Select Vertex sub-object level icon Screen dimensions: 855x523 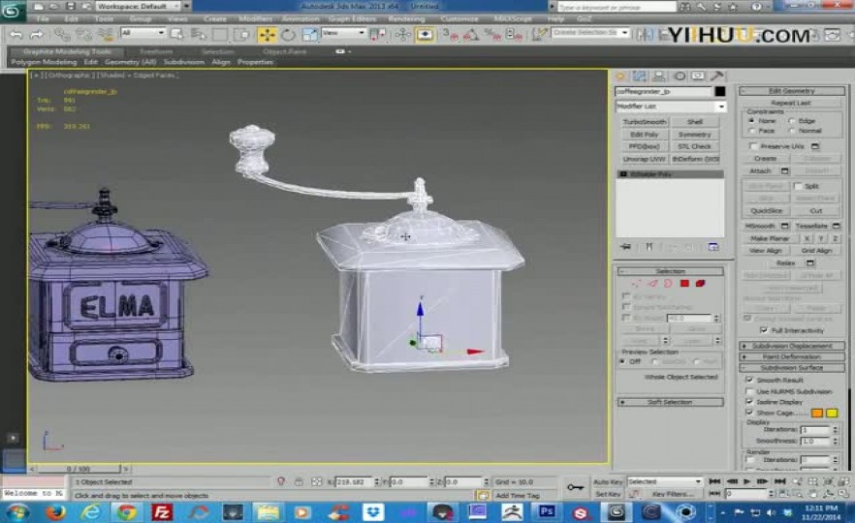[636, 283]
